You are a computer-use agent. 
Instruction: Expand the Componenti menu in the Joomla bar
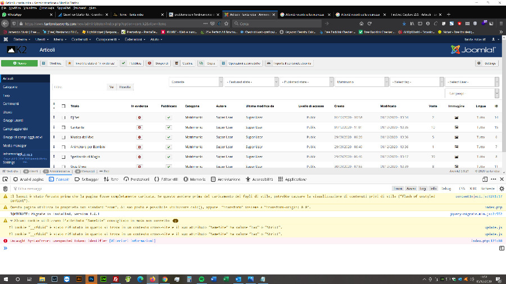tap(107, 39)
